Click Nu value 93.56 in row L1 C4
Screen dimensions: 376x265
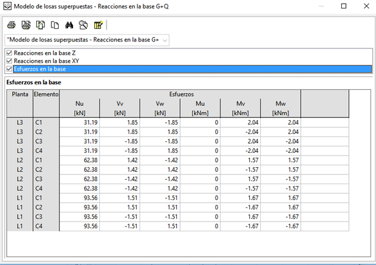coord(89,226)
